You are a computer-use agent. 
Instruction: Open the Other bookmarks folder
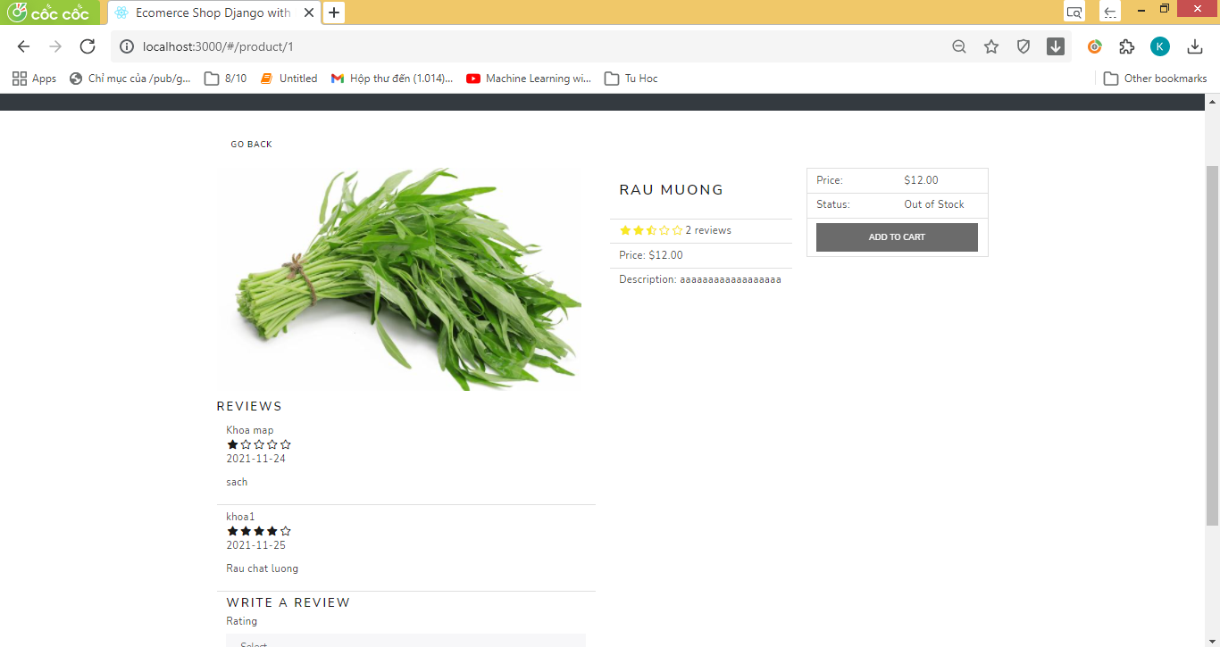pos(1156,78)
